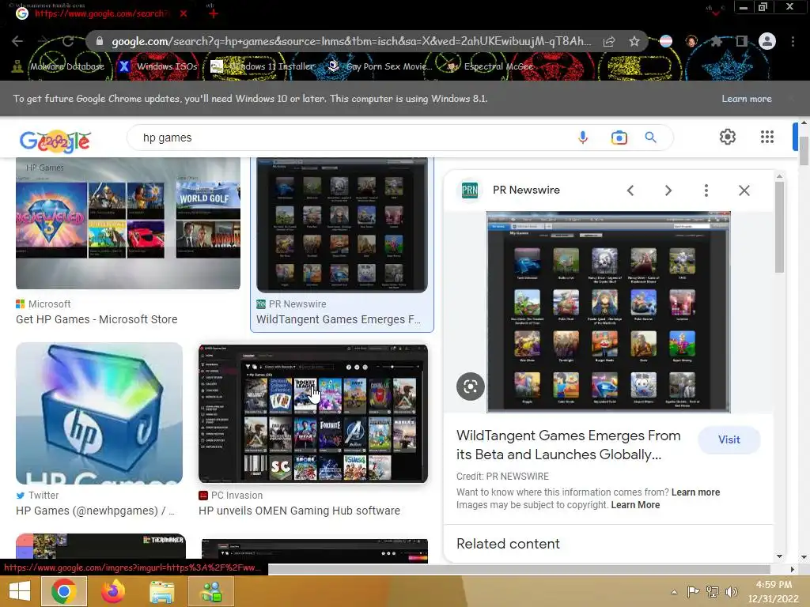Click the Visit button

(729, 439)
